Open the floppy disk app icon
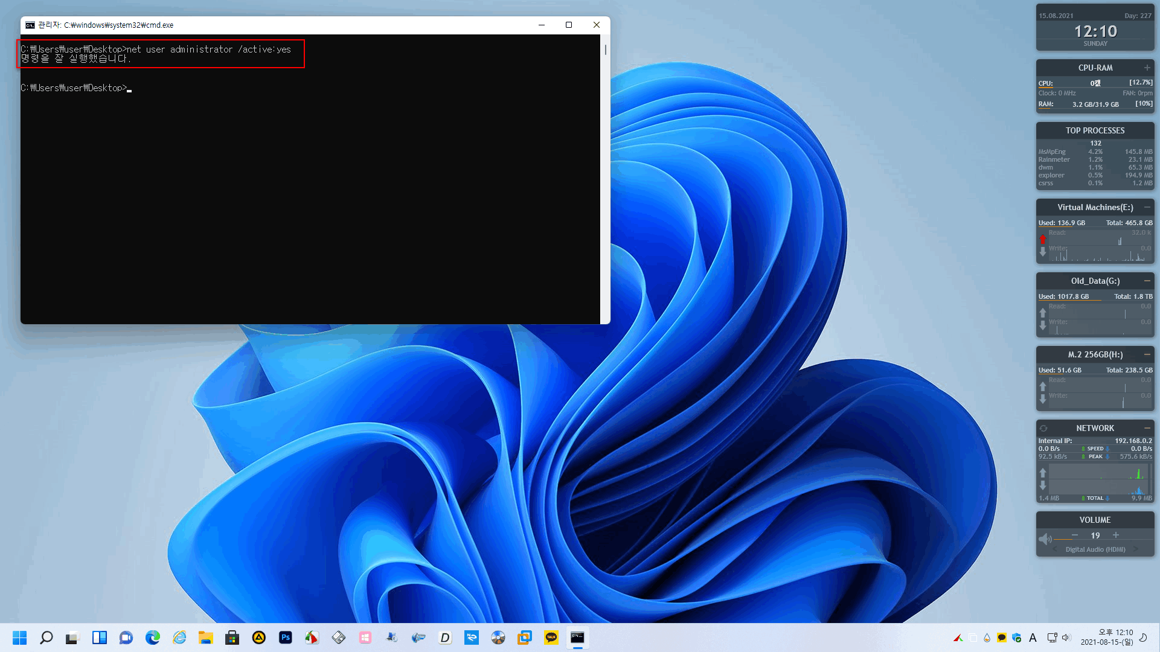 pos(339,638)
